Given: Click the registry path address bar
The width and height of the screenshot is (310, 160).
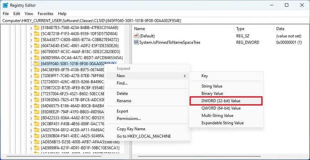Looking at the screenshot, I should tap(155, 20).
